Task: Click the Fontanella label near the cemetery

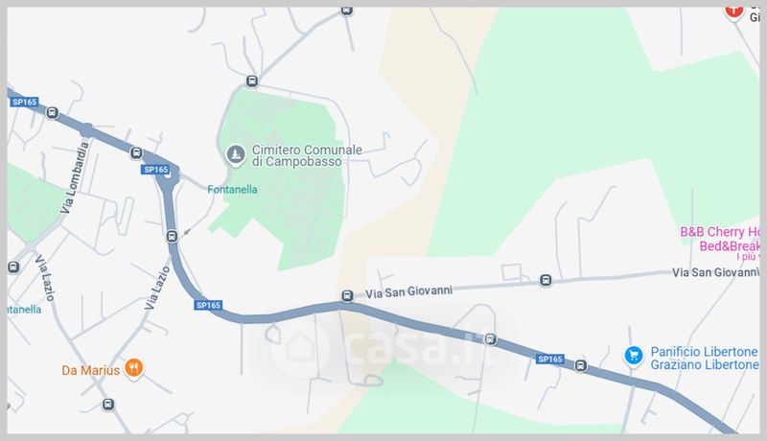Action: point(232,189)
